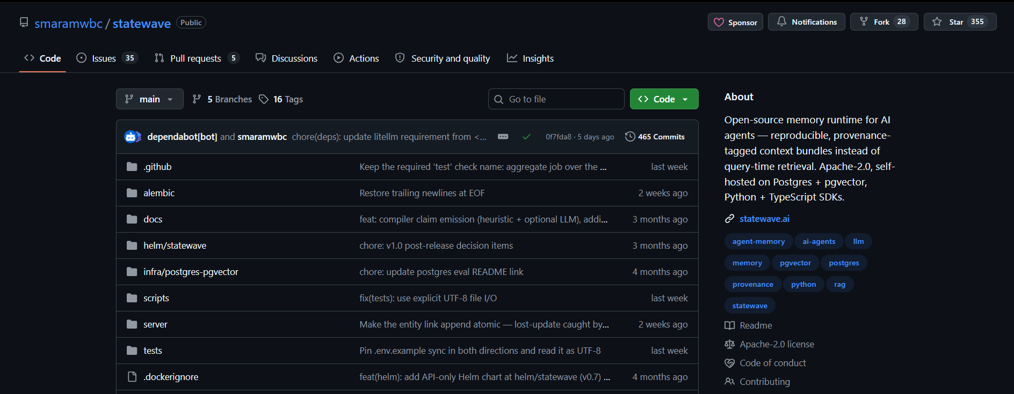Open the Apache-2.0 license link
This screenshot has width=1014, height=394.
(769, 344)
